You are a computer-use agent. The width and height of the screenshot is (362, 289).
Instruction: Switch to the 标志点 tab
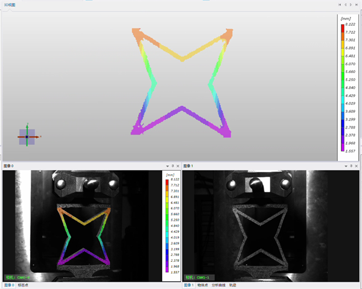point(23,285)
